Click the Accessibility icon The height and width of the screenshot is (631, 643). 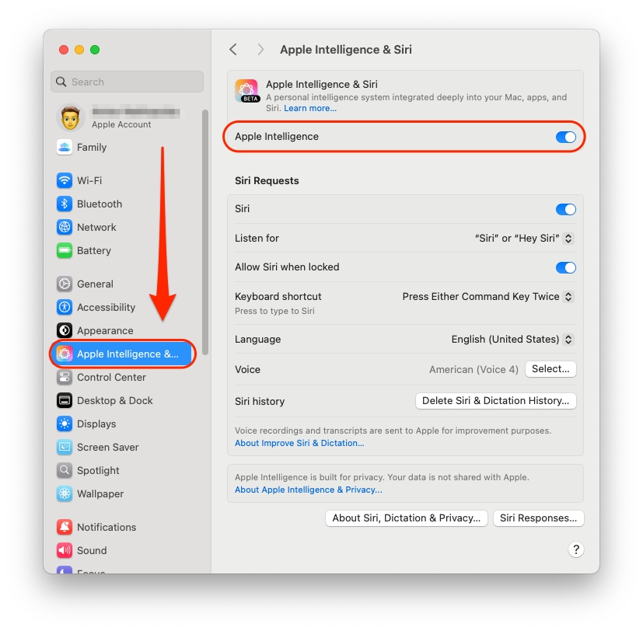tap(65, 308)
